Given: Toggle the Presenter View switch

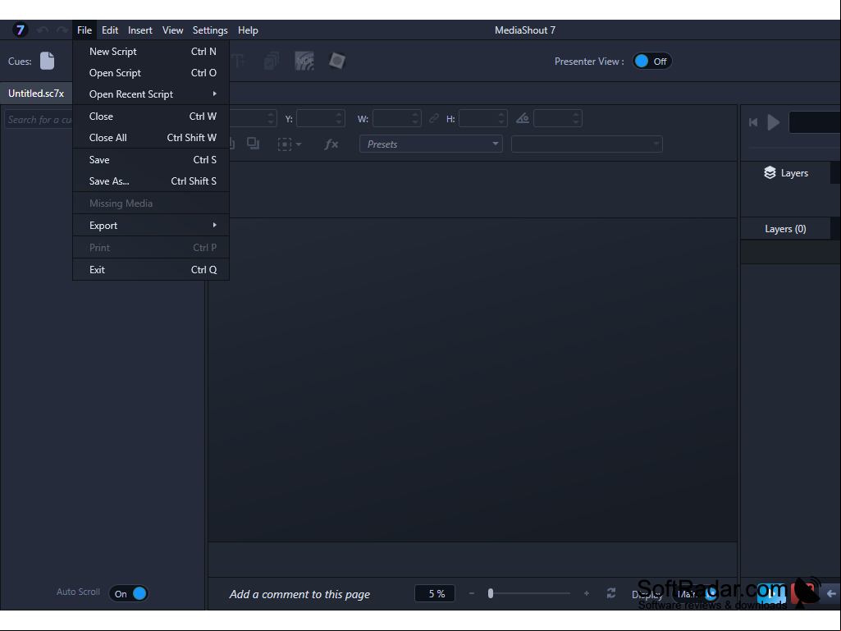Looking at the screenshot, I should click(651, 62).
